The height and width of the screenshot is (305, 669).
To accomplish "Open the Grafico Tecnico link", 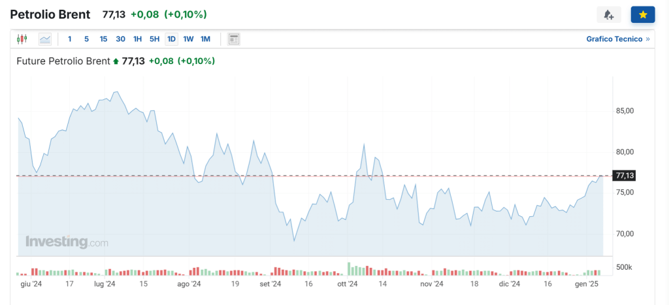I will click(614, 39).
